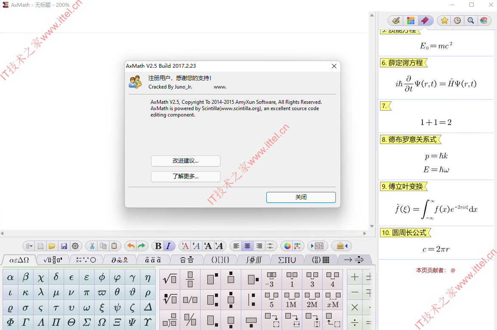Insert square root template
497x330 pixels.
coord(170,279)
